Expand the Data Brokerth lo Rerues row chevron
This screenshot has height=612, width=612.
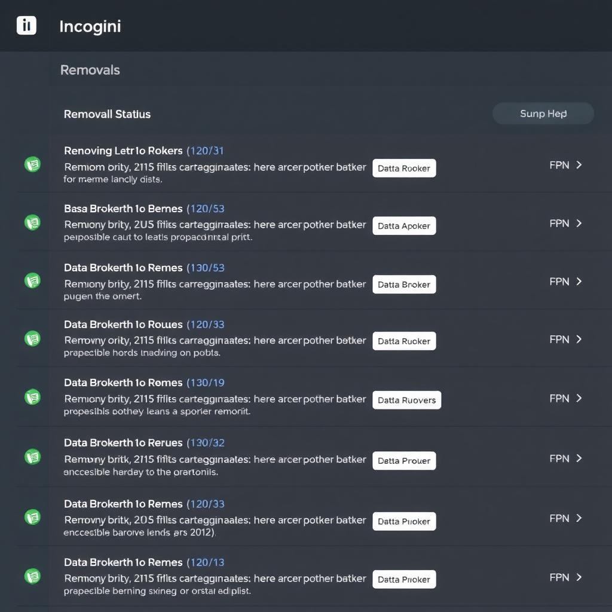(x=579, y=458)
